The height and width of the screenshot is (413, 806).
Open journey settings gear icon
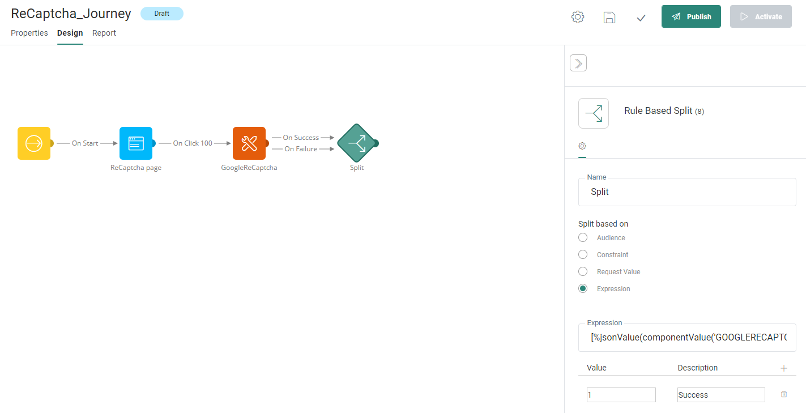pos(578,17)
